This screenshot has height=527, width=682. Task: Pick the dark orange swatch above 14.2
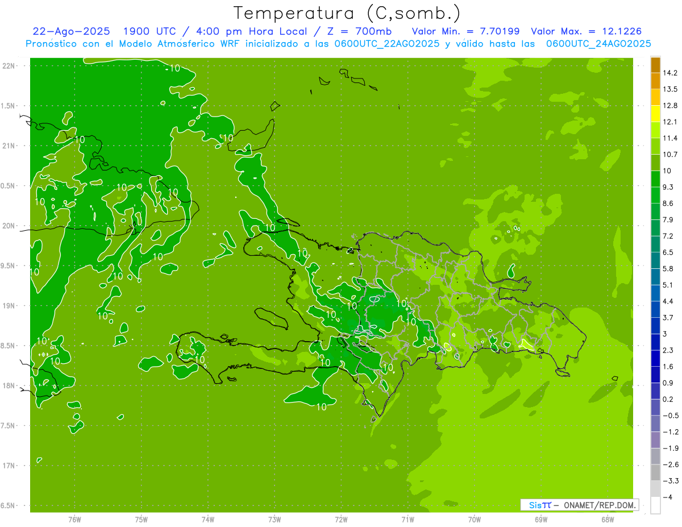pos(655,65)
